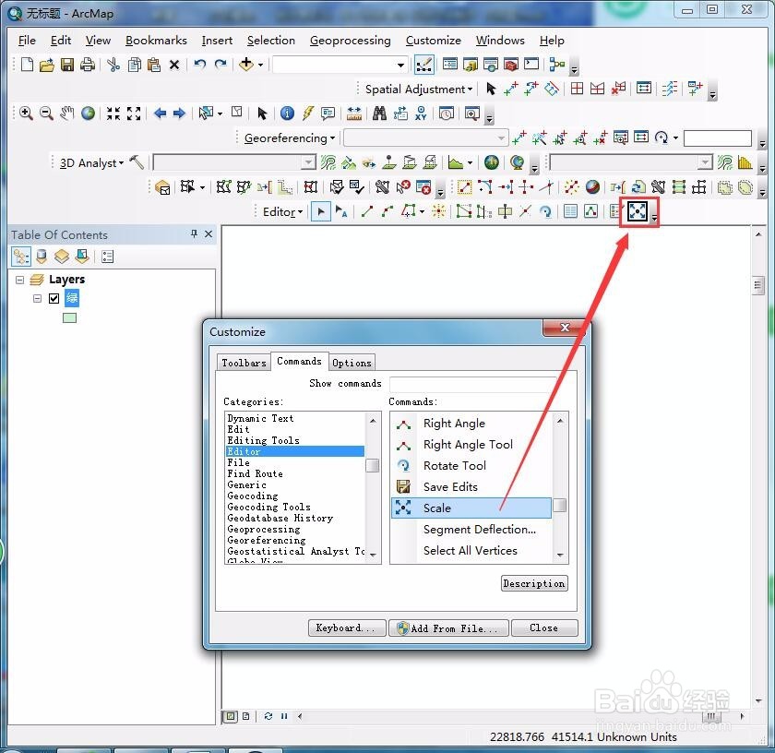Click the Scale tool in Editor toolbar
The image size is (775, 753).
coord(638,211)
